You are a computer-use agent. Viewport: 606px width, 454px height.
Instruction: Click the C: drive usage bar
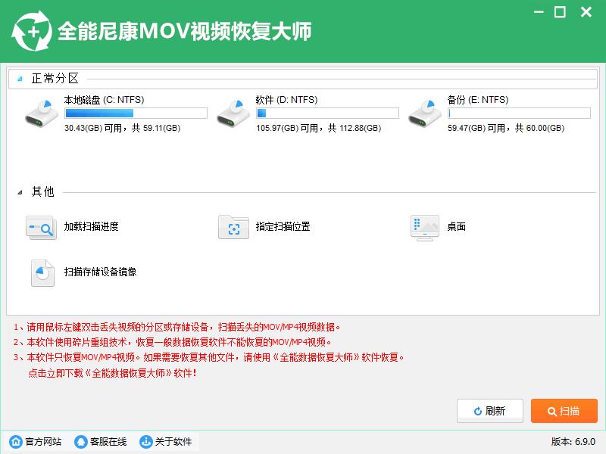click(x=136, y=113)
